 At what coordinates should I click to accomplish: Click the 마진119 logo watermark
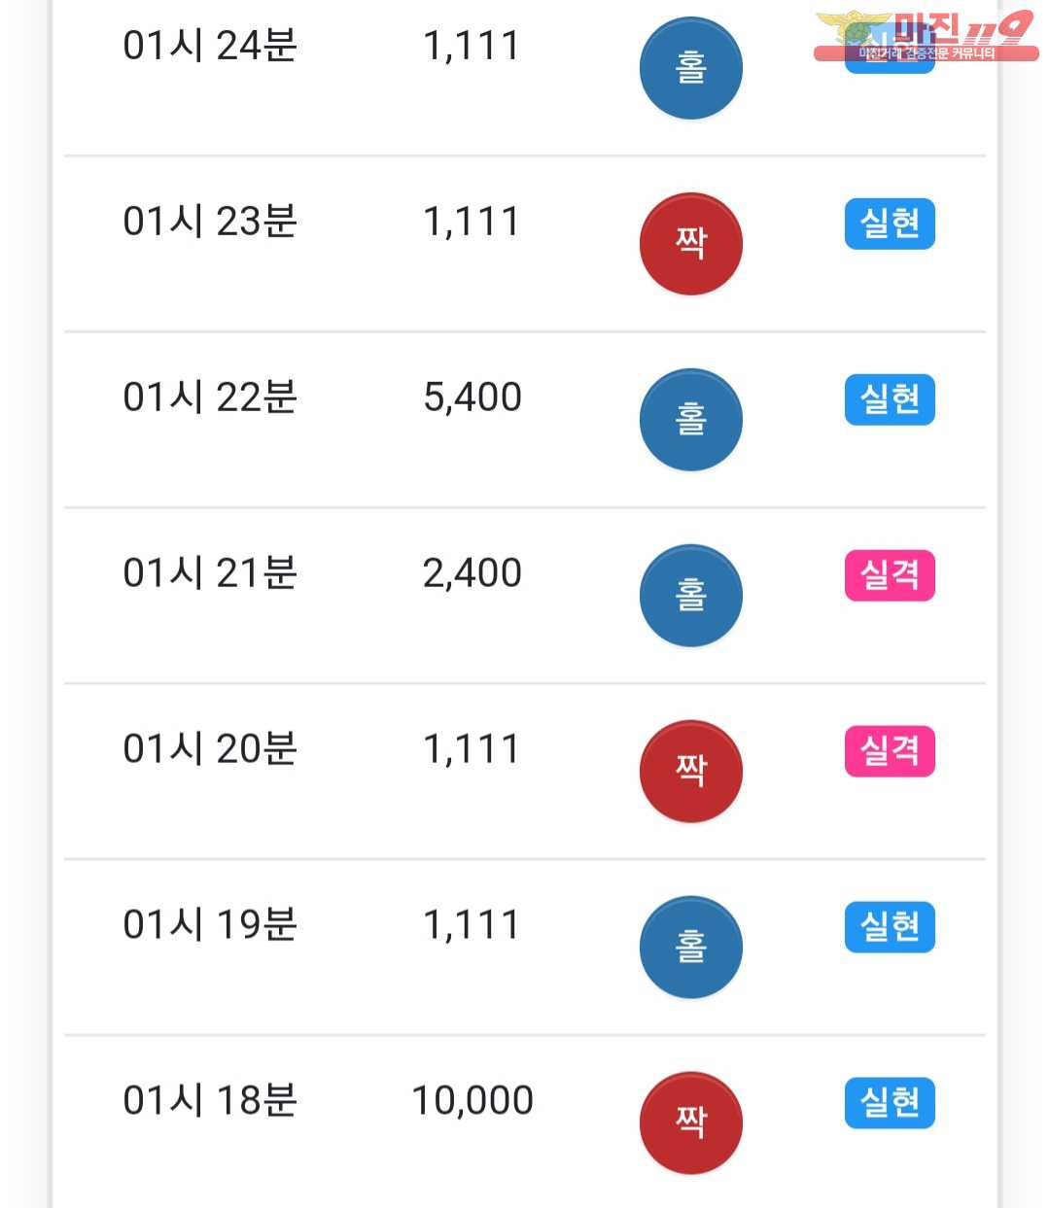[925, 36]
